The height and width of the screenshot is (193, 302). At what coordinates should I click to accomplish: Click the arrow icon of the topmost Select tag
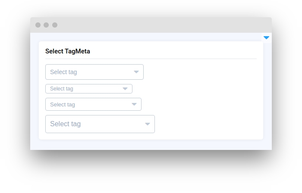click(136, 72)
